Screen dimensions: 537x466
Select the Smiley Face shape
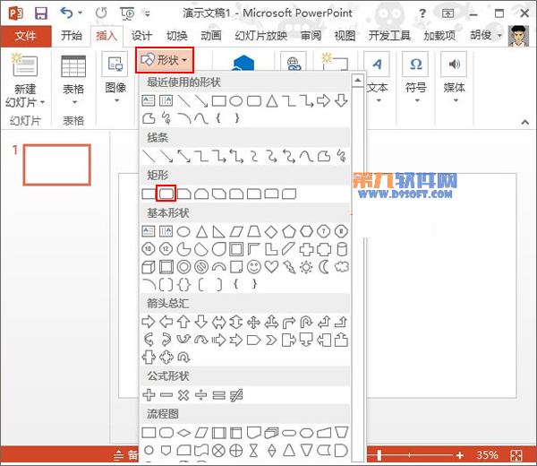coord(254,267)
